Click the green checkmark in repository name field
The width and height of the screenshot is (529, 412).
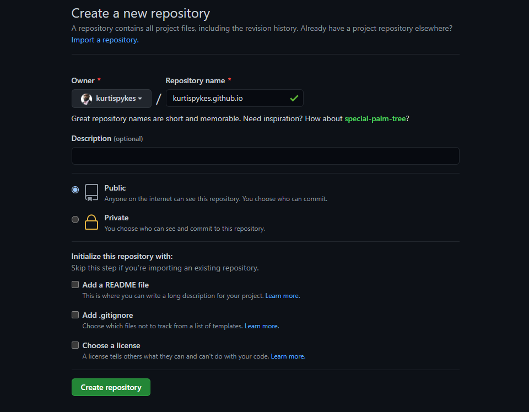pyautogui.click(x=294, y=98)
